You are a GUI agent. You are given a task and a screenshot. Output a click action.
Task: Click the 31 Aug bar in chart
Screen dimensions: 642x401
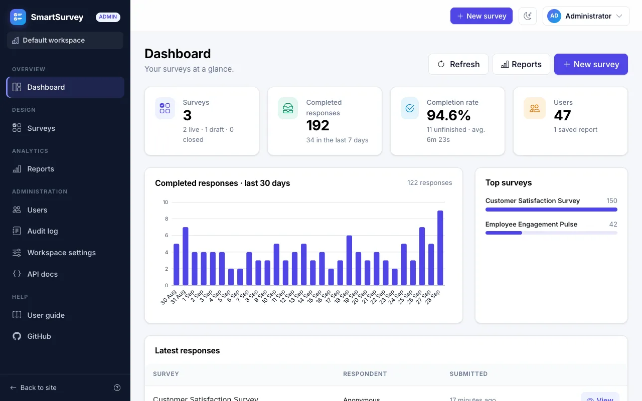point(186,256)
